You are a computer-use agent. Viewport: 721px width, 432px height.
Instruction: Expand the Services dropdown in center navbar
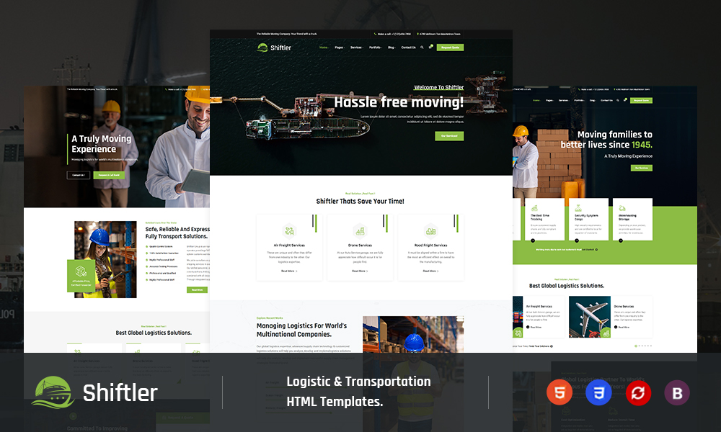(356, 48)
